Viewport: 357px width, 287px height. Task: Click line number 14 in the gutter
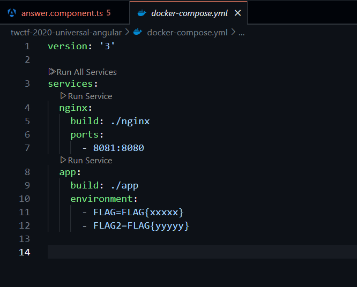tap(24, 252)
